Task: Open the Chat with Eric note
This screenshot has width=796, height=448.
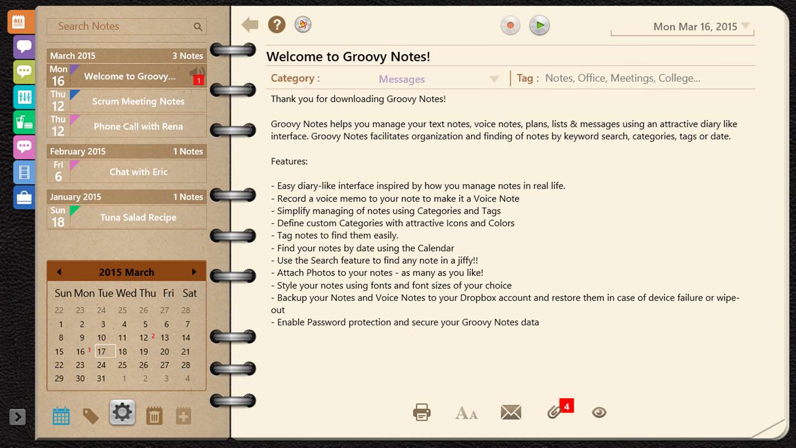Action: coord(127,171)
